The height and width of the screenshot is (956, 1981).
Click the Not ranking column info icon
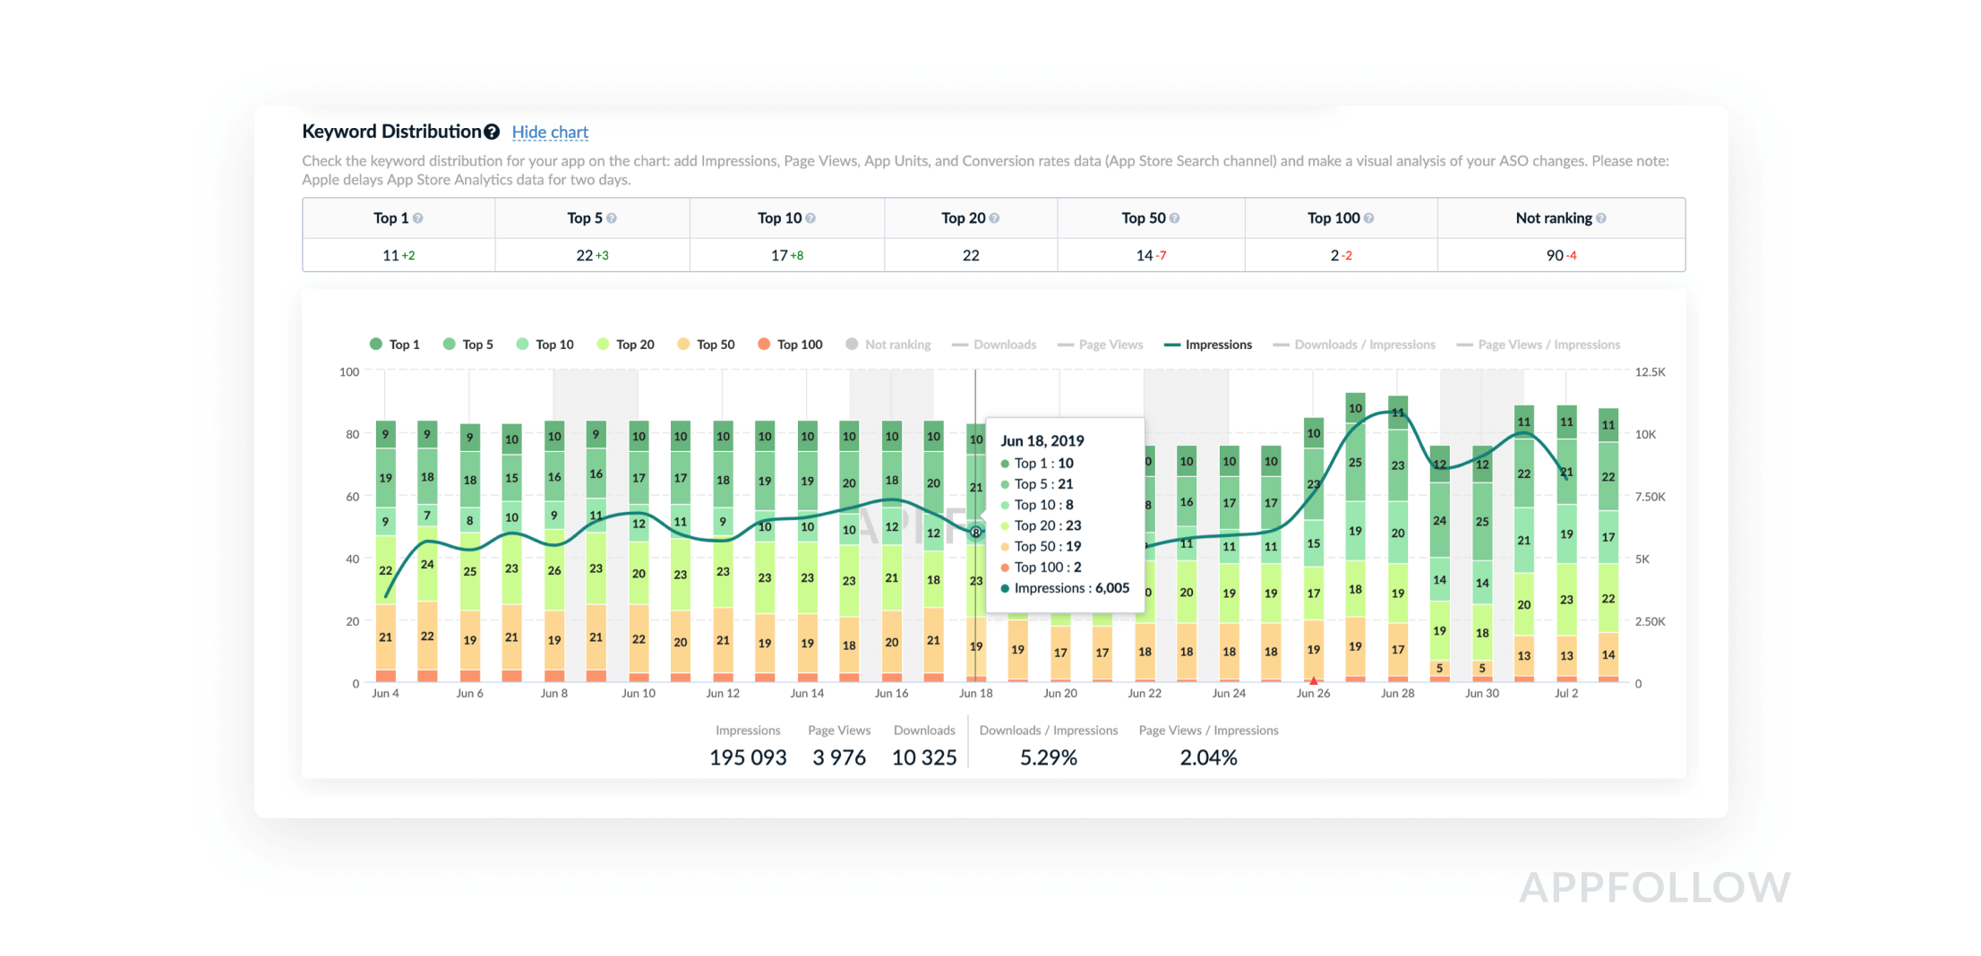tap(1601, 218)
